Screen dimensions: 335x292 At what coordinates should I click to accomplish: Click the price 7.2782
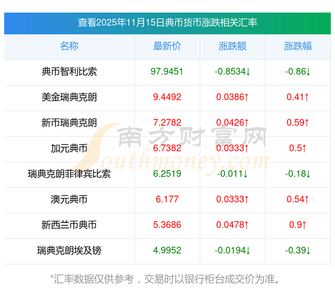tap(167, 123)
